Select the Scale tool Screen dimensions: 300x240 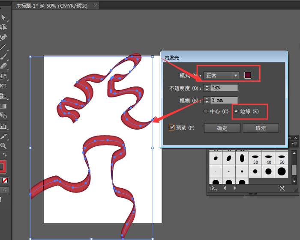[x=3, y=77]
